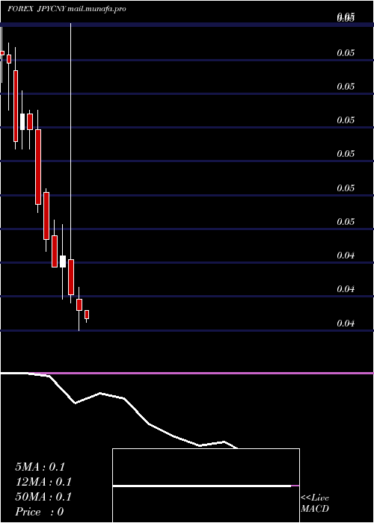374x523 pixels.
Task: Click the FOREX JPYCNY mail.munafa.pro title text
Action: click(x=67, y=9)
